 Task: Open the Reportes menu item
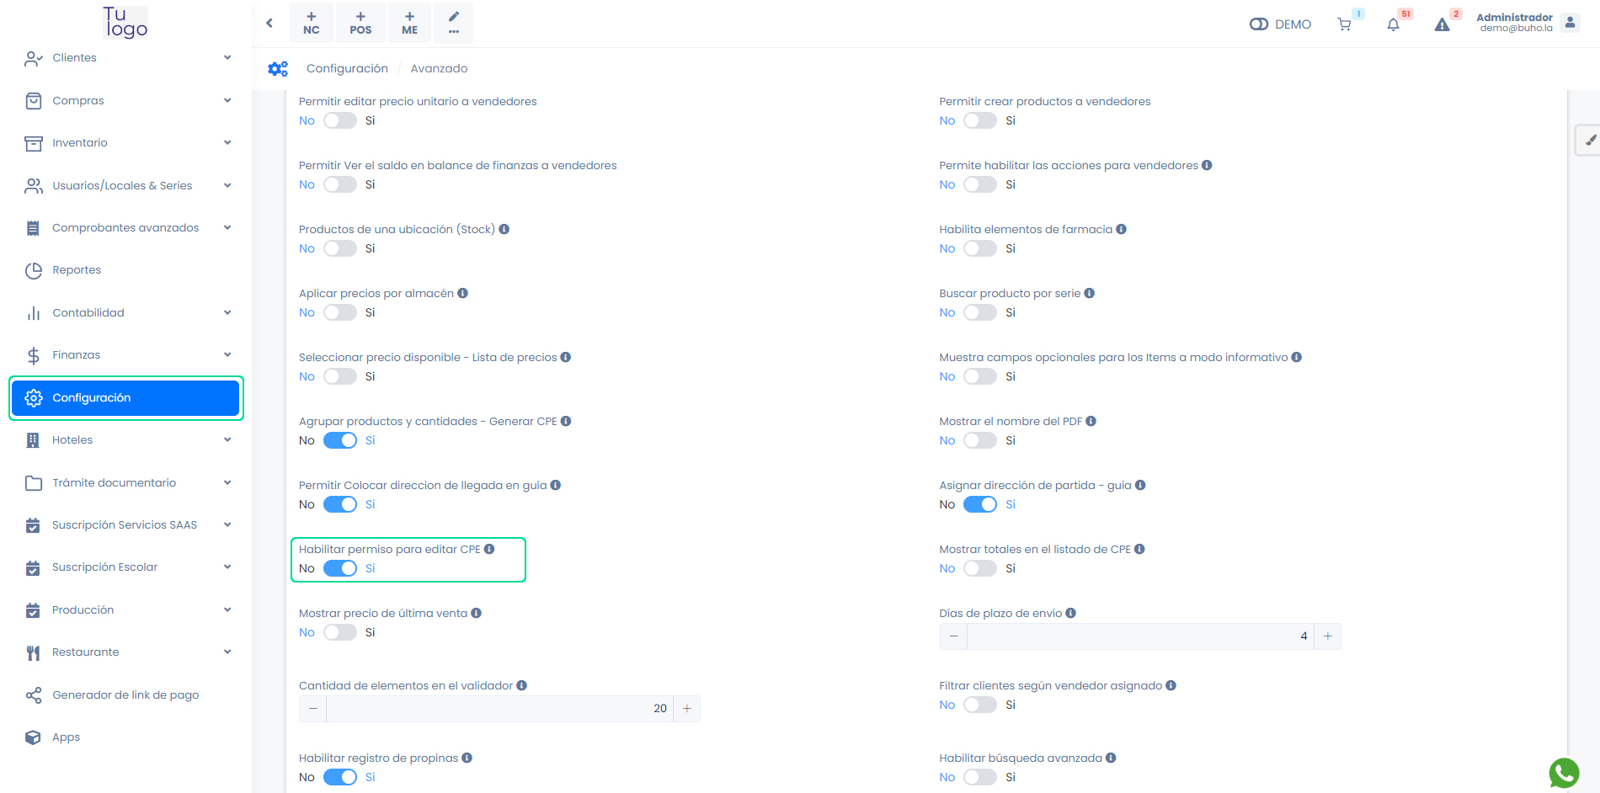[x=77, y=269]
